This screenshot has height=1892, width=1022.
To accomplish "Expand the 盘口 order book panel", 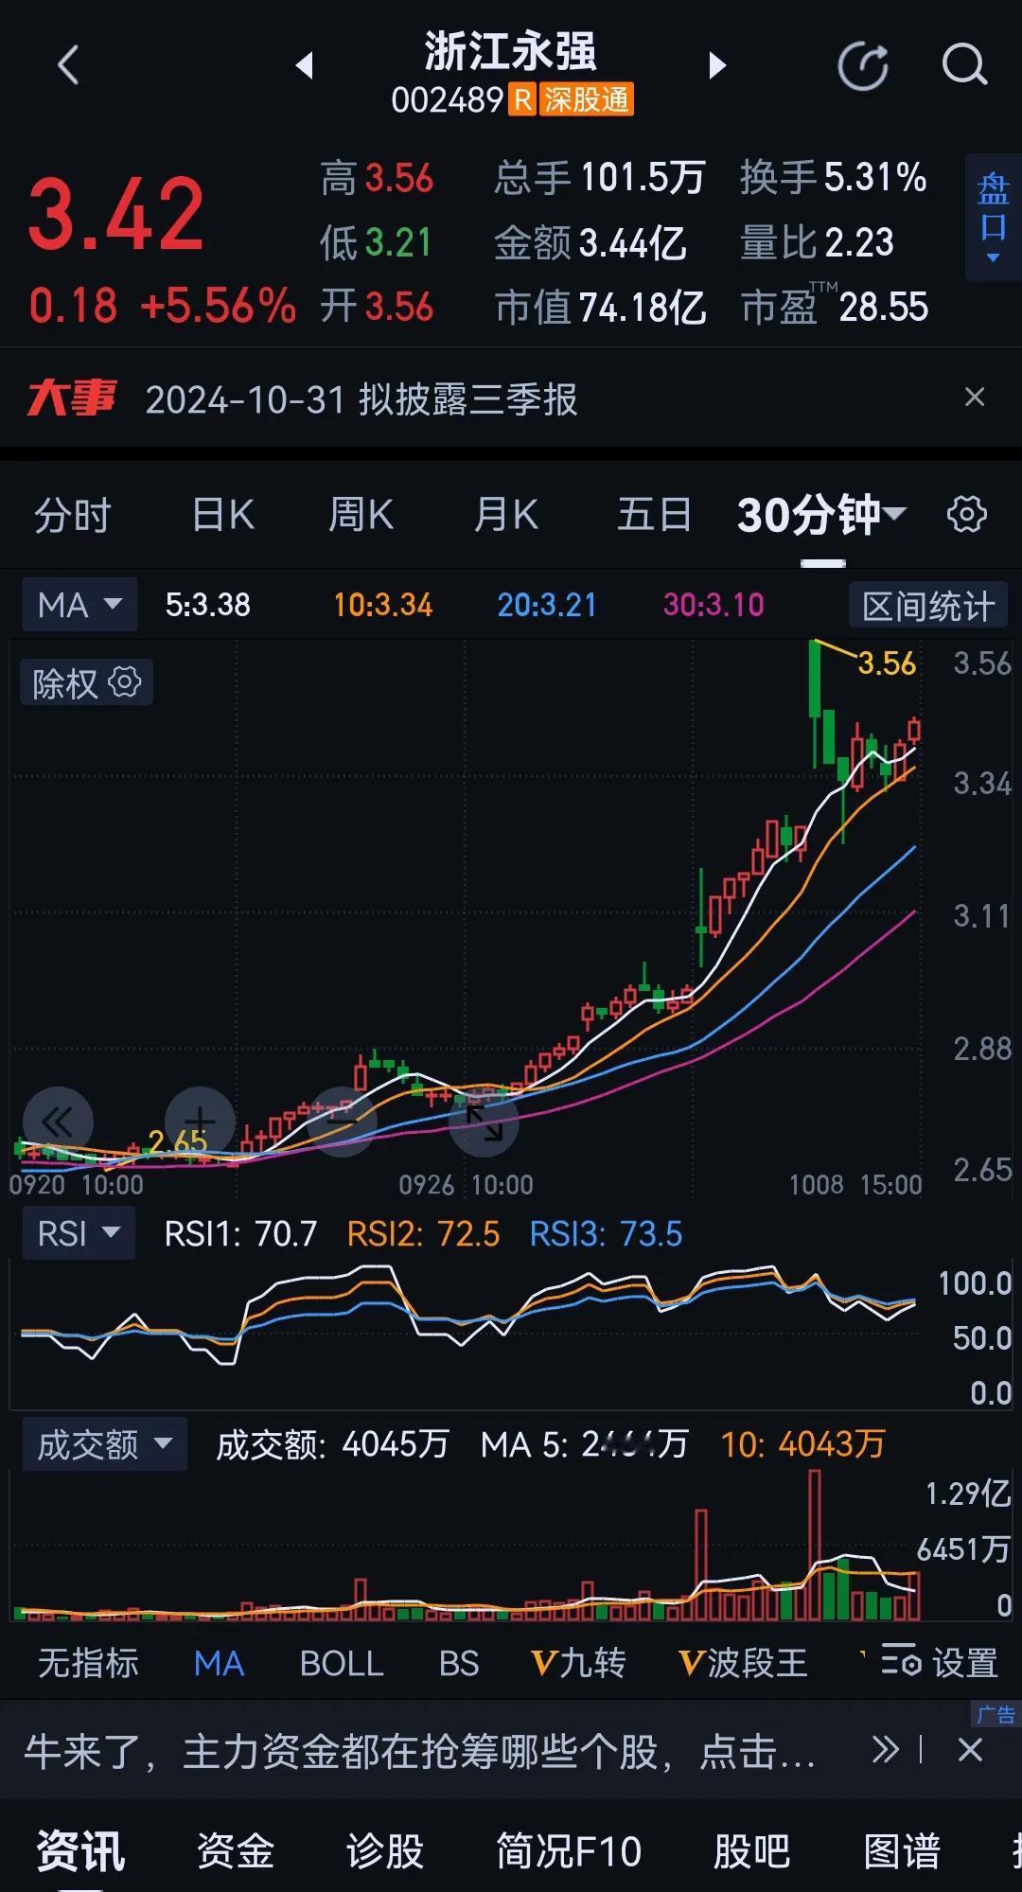I will tap(993, 218).
